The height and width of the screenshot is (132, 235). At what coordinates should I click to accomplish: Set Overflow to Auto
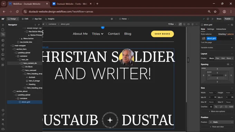[231, 107]
